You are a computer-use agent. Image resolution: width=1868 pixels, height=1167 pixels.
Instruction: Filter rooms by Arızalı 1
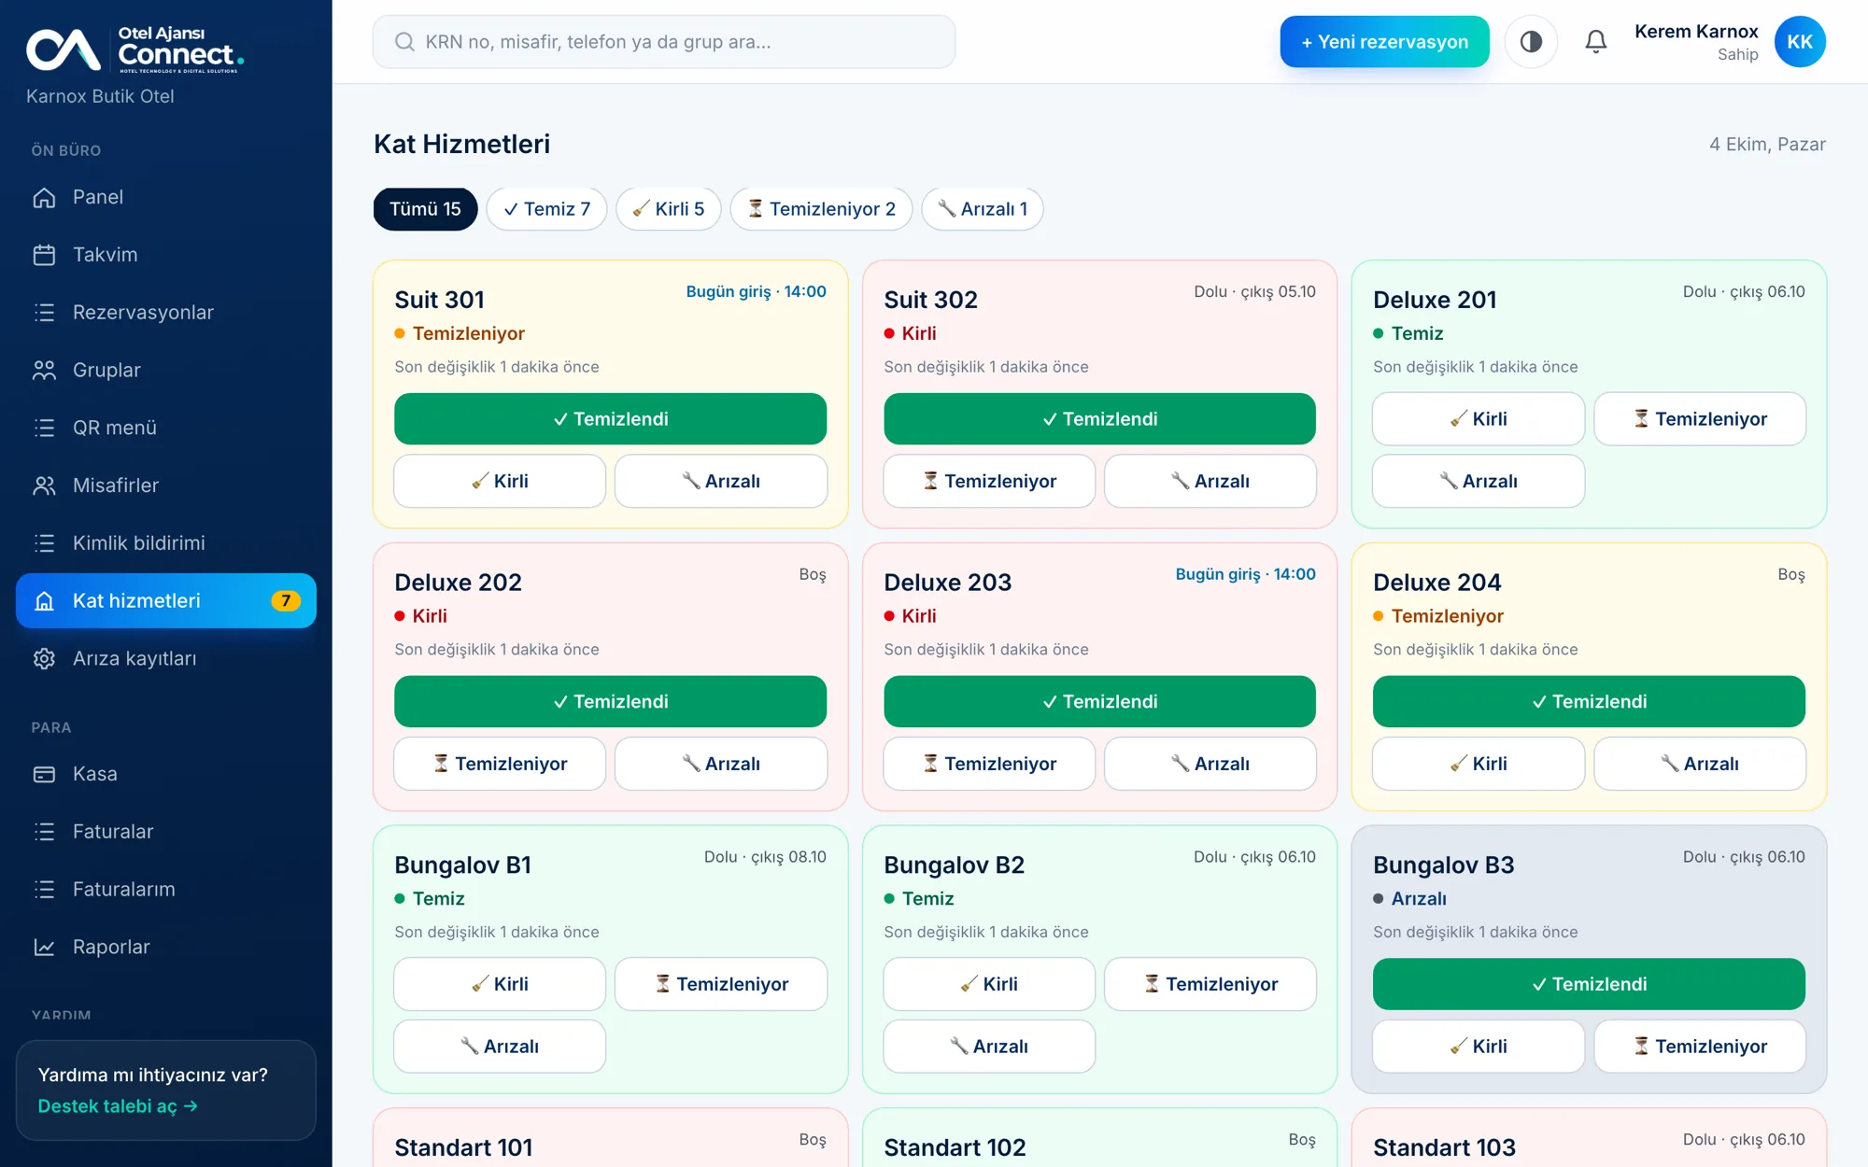tap(982, 209)
